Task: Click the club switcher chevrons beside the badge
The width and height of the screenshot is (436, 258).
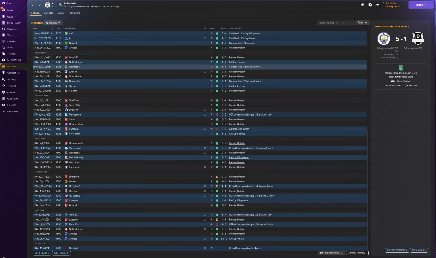Action: (52, 5)
